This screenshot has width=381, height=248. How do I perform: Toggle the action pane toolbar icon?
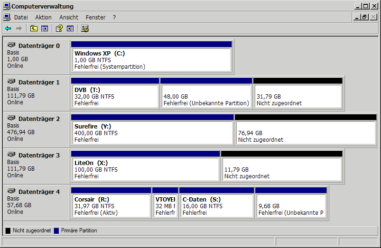click(x=70, y=28)
